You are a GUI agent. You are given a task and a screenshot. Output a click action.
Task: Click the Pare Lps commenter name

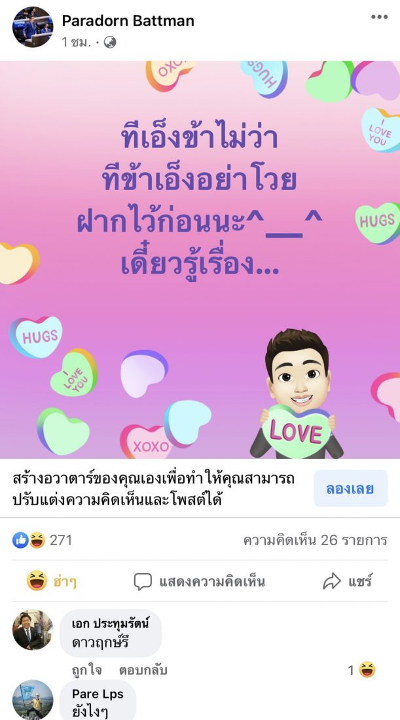pyautogui.click(x=98, y=694)
